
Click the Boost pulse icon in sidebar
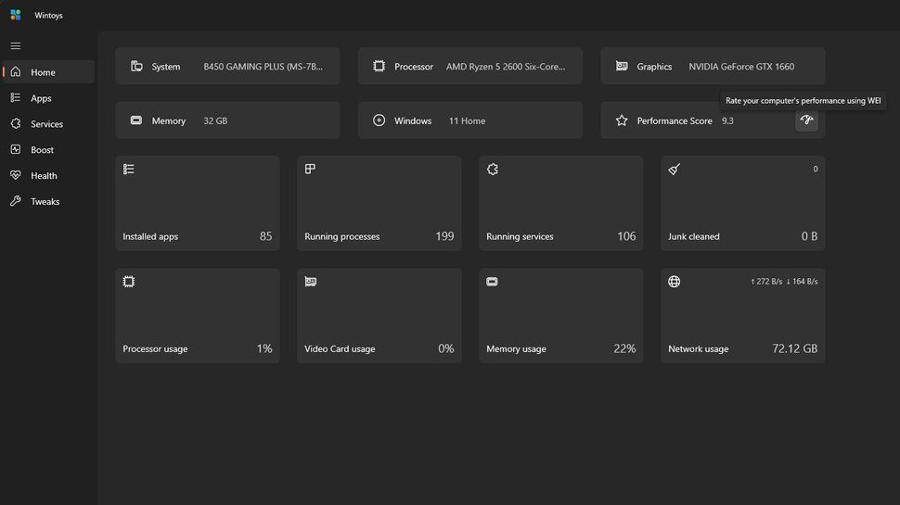click(x=16, y=149)
